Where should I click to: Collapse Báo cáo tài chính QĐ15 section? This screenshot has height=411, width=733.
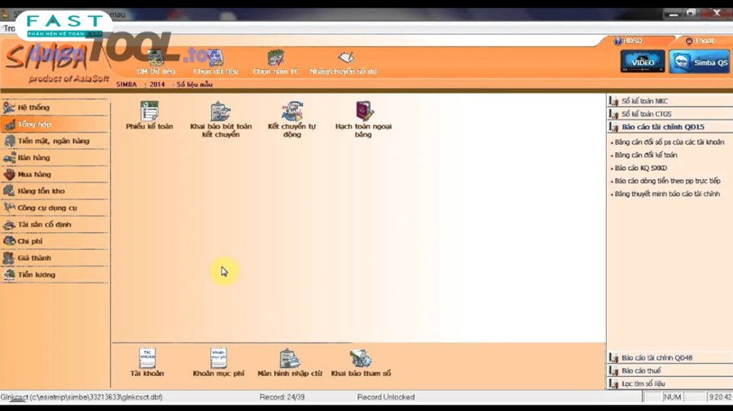point(670,127)
